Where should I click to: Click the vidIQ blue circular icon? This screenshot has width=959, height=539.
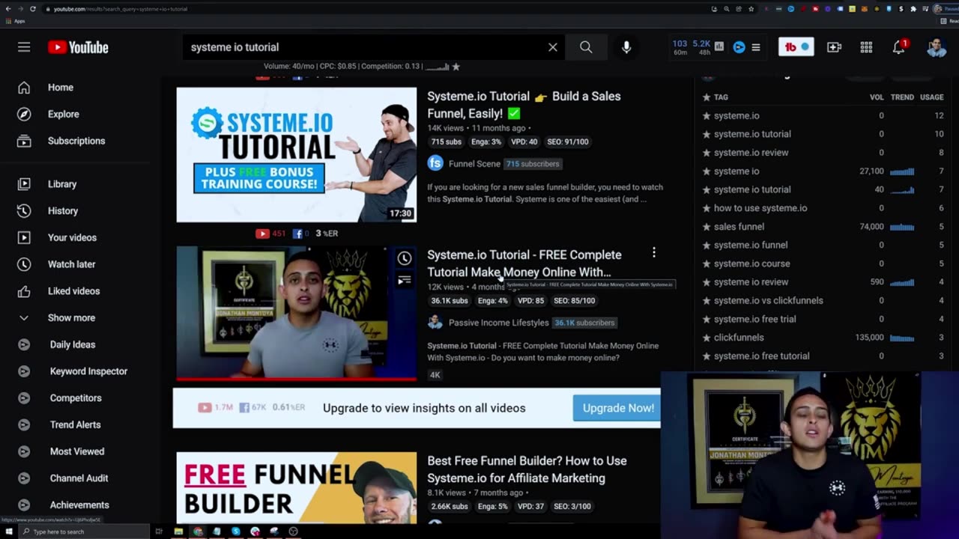coord(739,47)
